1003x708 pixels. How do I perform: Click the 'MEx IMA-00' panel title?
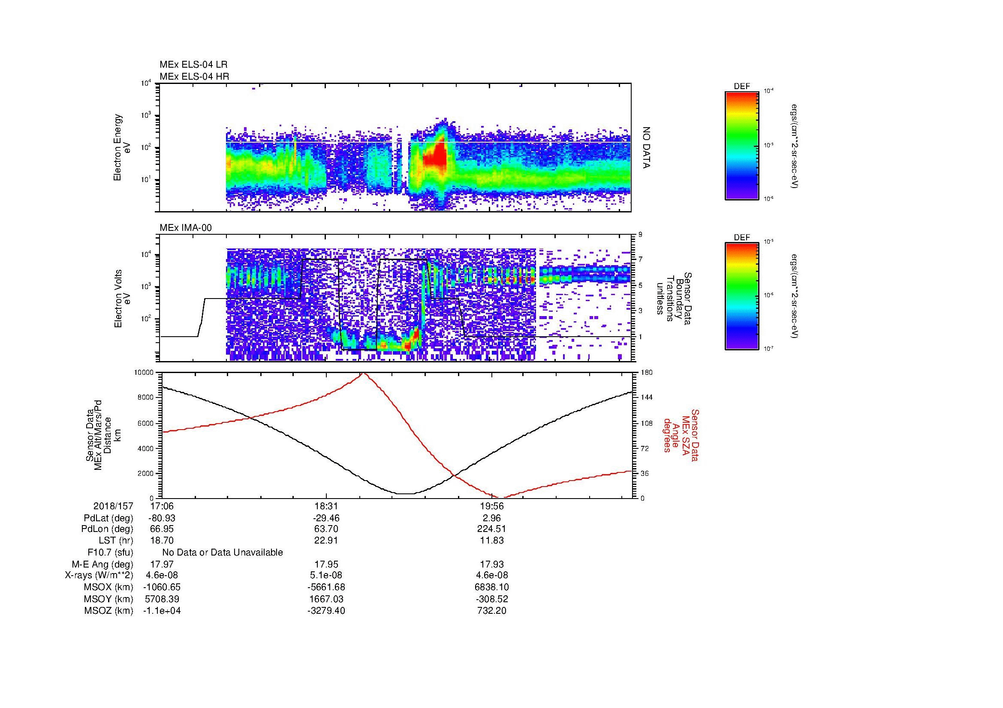pyautogui.click(x=185, y=228)
